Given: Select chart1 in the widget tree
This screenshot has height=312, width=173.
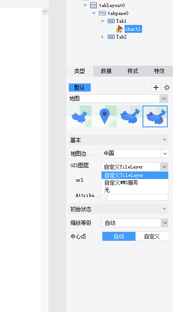Looking at the screenshot, I should click(133, 29).
